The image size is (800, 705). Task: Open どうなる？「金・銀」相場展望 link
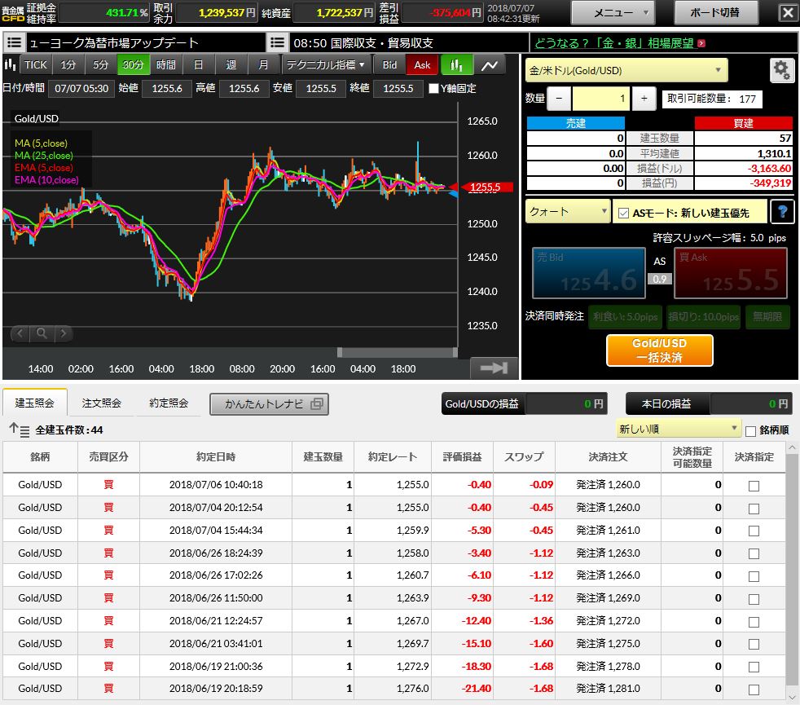(614, 43)
